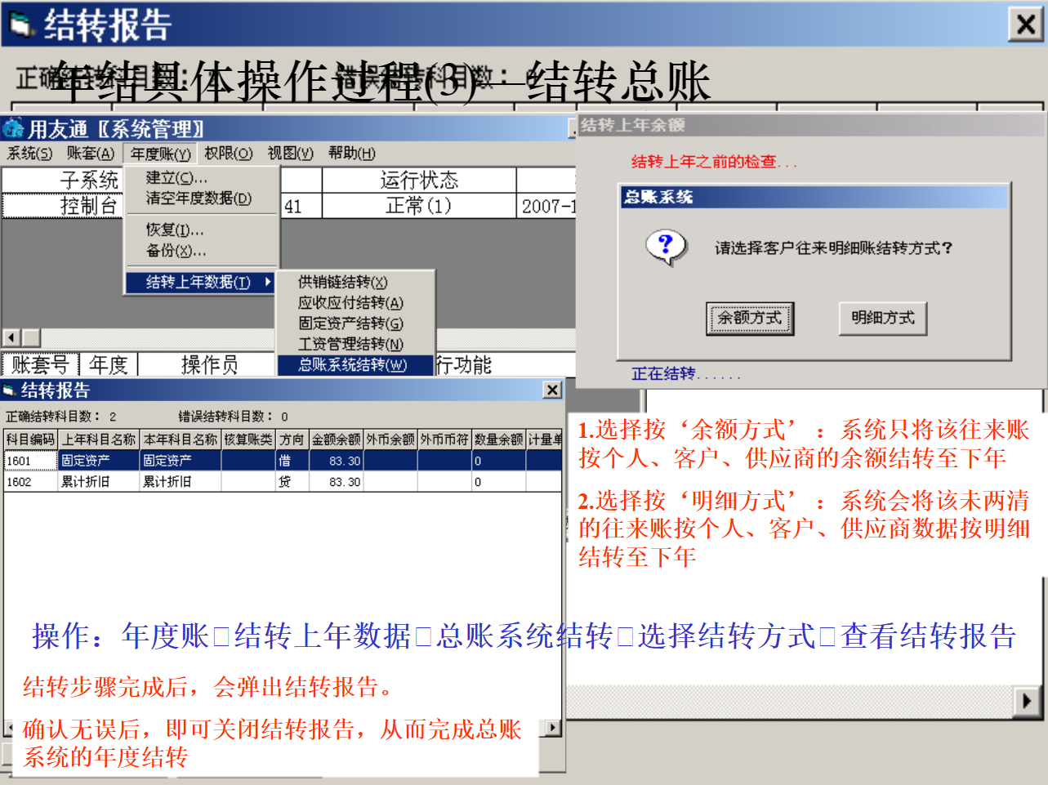Open the 帮助(H) menu
The width and height of the screenshot is (1048, 785).
352,154
